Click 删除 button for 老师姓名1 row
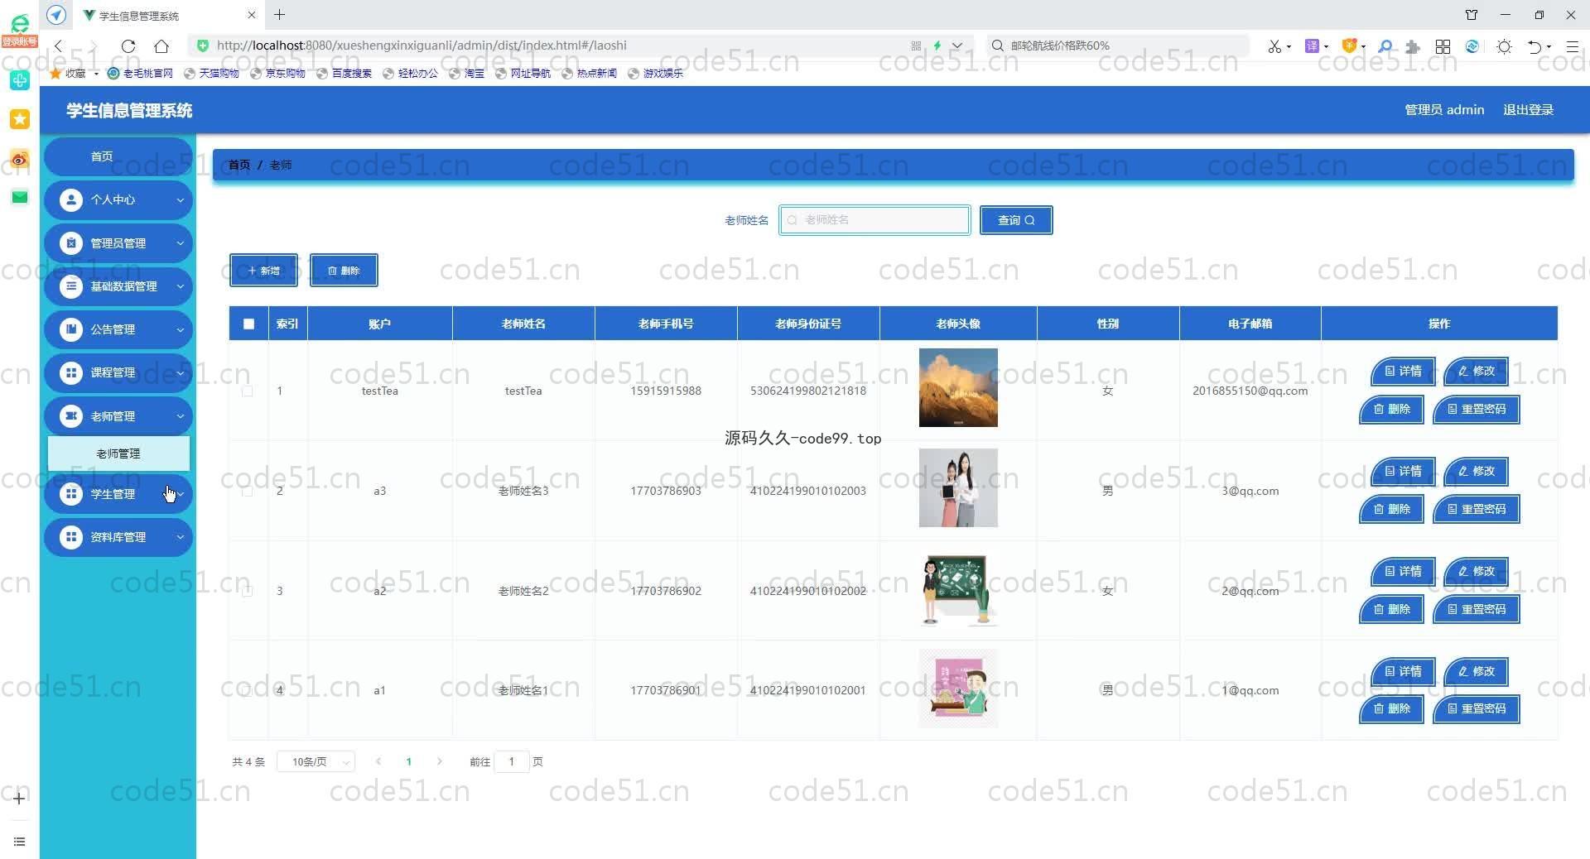The image size is (1590, 859). coord(1391,708)
